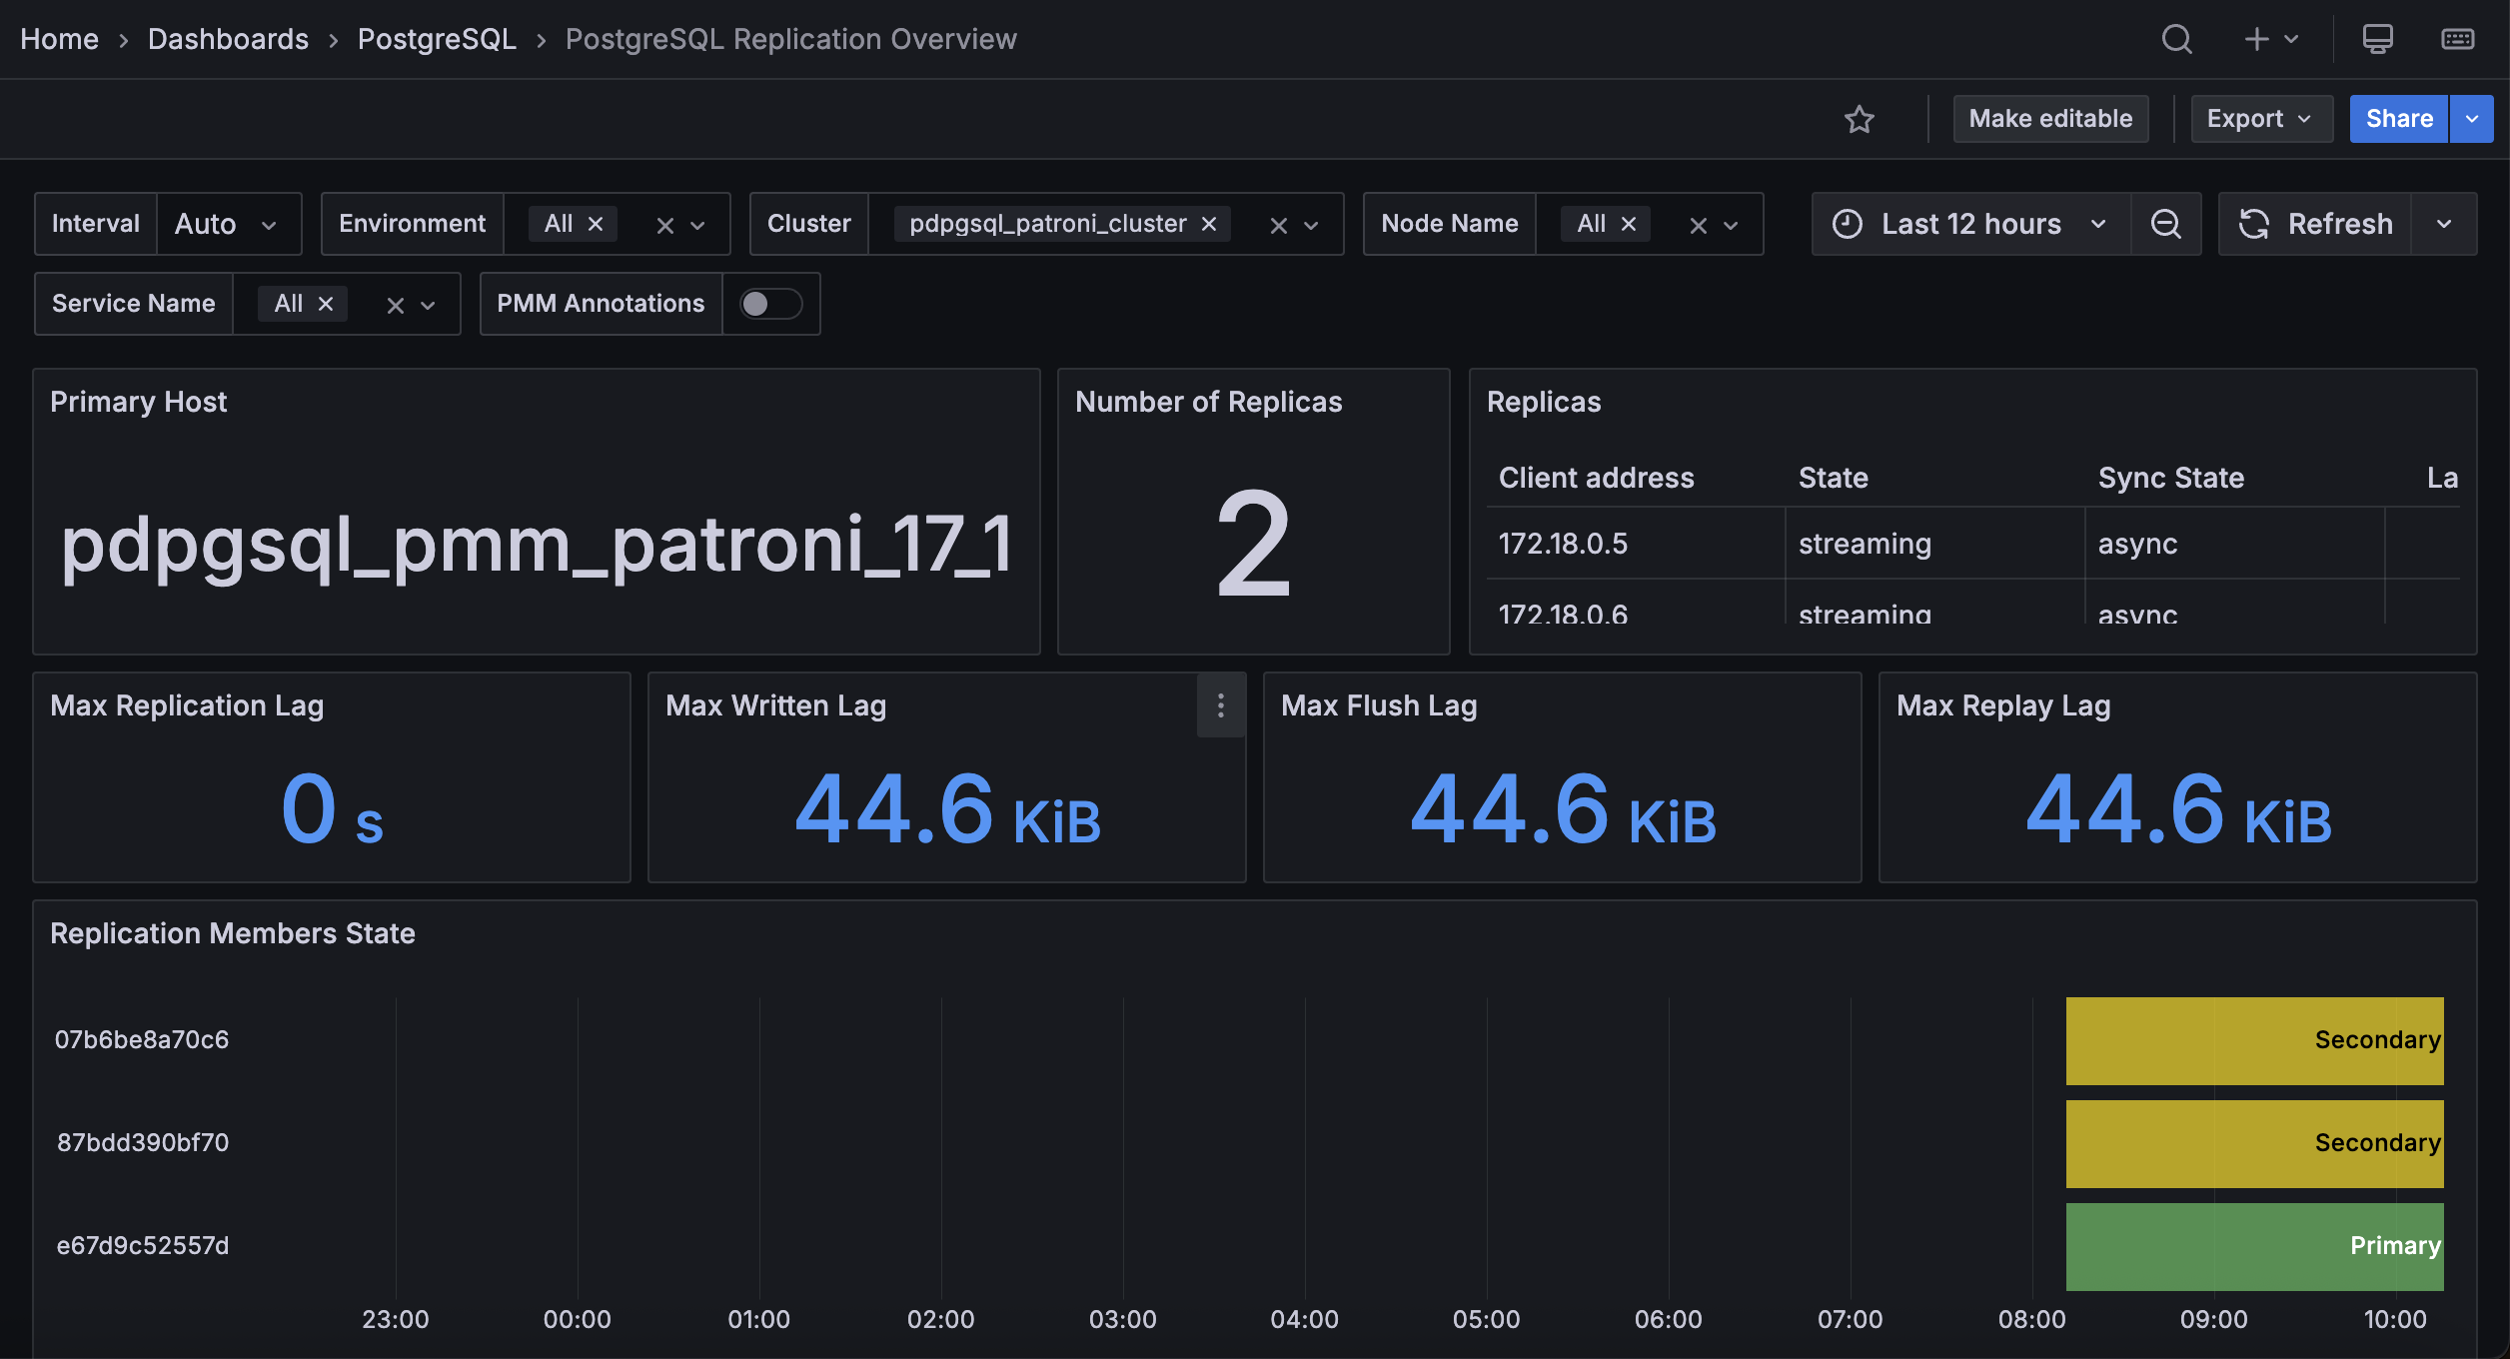The image size is (2510, 1359).
Task: Open the dashboard search
Action: tap(2178, 39)
